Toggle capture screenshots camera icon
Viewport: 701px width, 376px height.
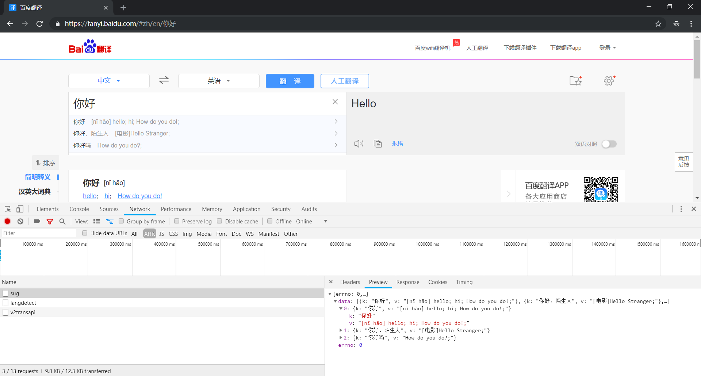37,221
